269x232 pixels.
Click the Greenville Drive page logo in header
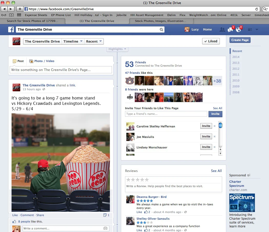click(x=16, y=41)
